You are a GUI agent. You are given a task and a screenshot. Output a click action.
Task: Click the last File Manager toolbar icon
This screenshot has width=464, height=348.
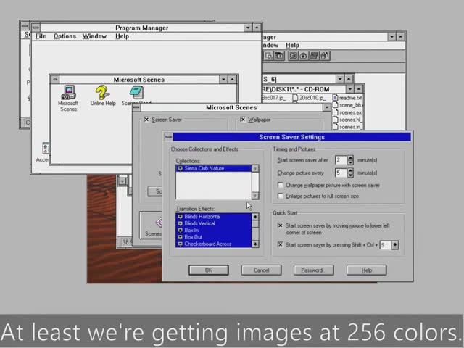325,56
